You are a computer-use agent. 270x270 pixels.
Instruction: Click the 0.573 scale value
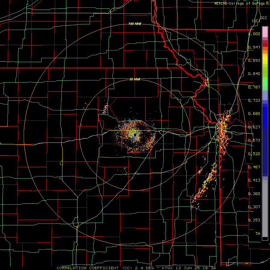point(254,140)
